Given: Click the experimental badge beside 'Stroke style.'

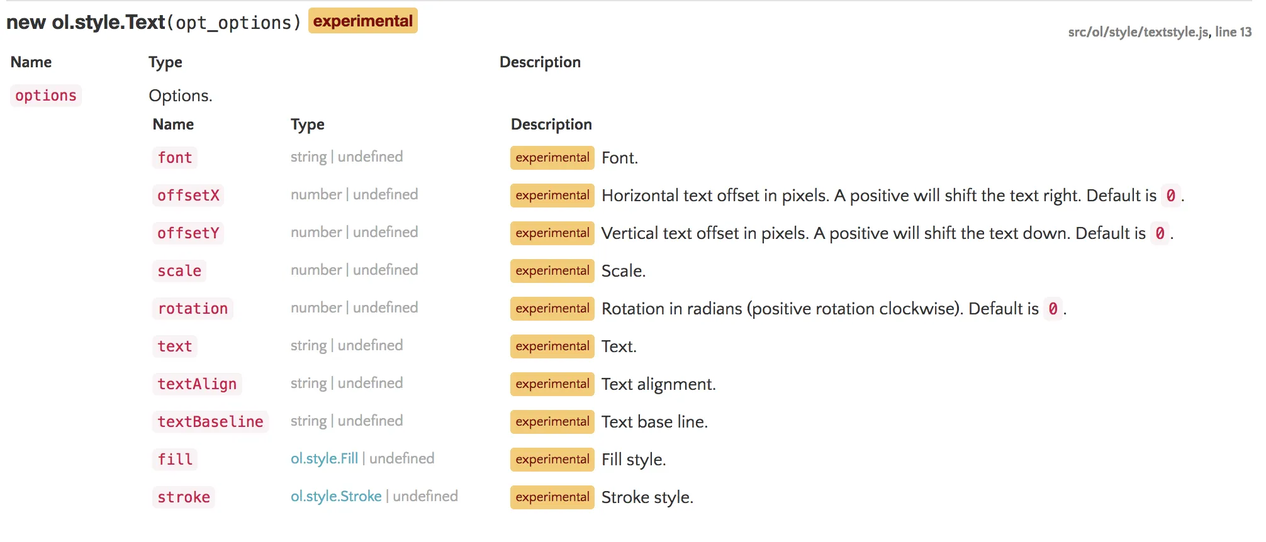Looking at the screenshot, I should click(552, 497).
